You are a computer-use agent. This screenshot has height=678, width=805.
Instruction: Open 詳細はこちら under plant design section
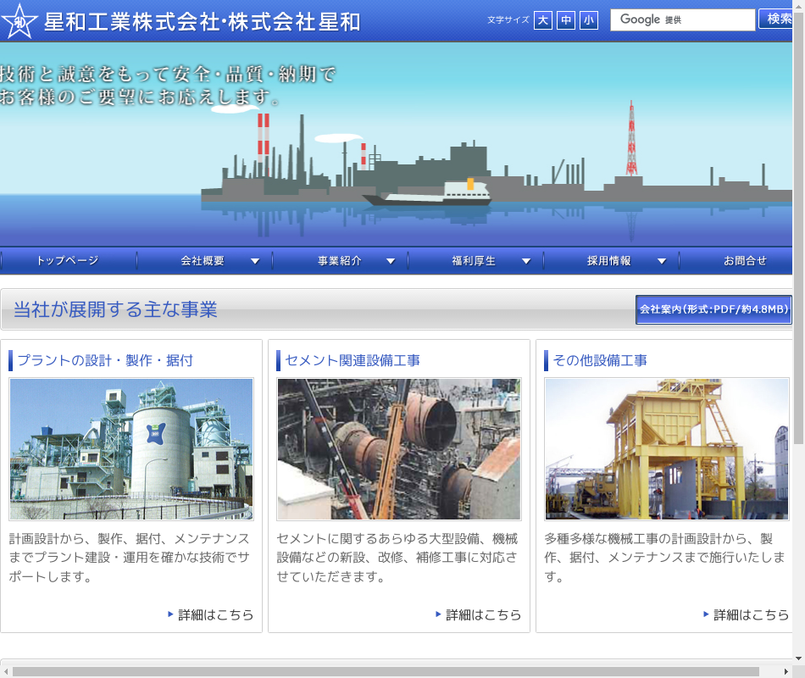click(215, 614)
